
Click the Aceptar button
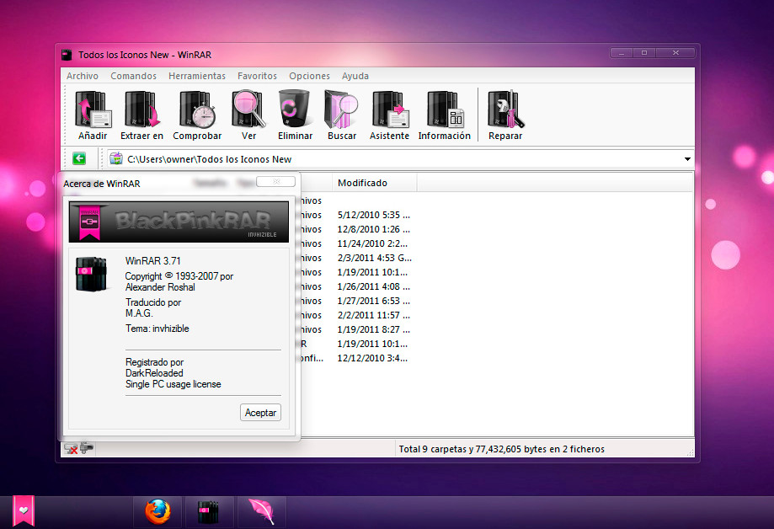[260, 413]
